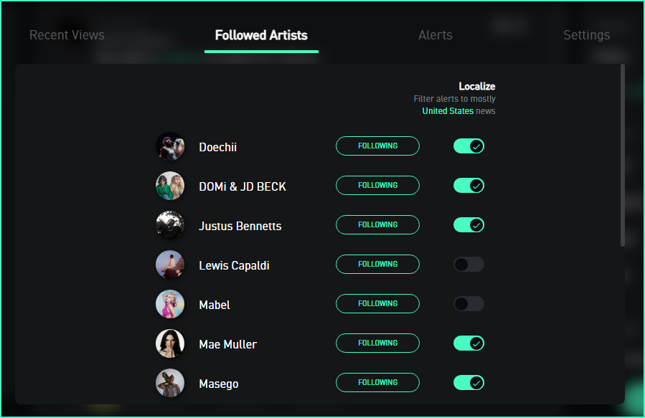Enable localize toggle for Lewis Capaldi
The width and height of the screenshot is (645, 418).
pyautogui.click(x=469, y=265)
